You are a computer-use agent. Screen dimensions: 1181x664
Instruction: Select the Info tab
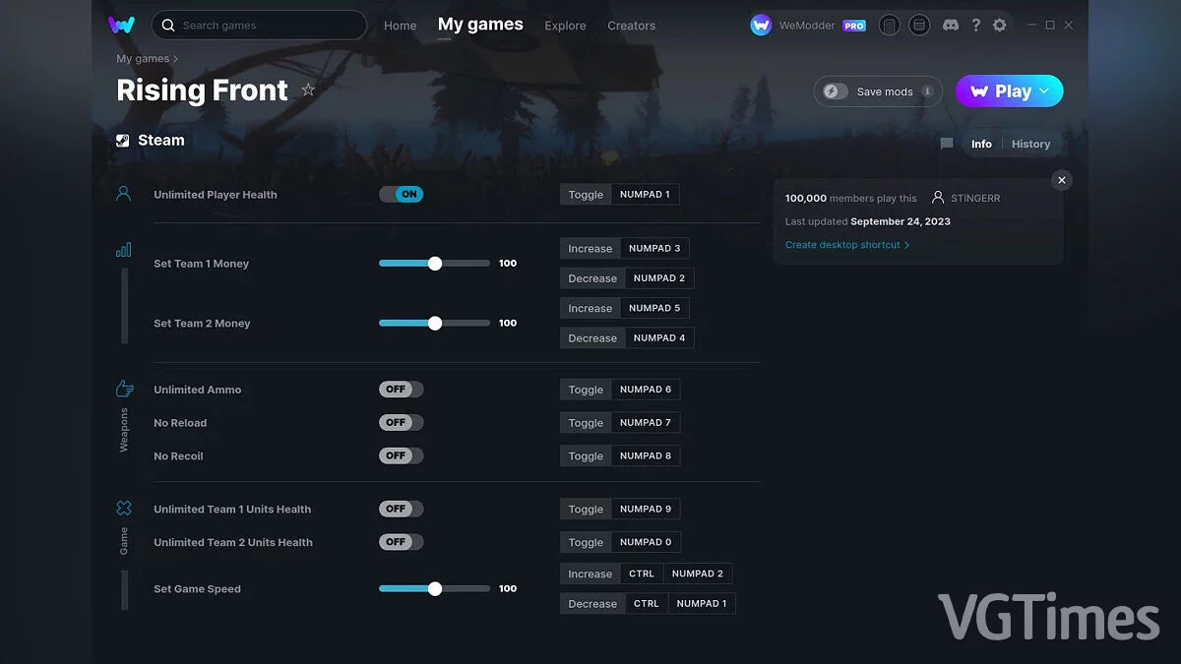point(981,144)
